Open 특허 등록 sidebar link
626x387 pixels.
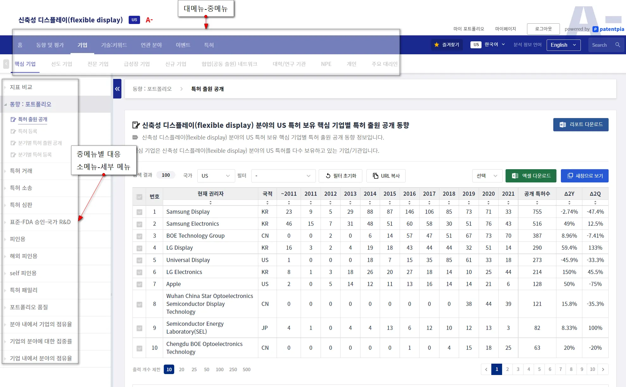point(28,131)
